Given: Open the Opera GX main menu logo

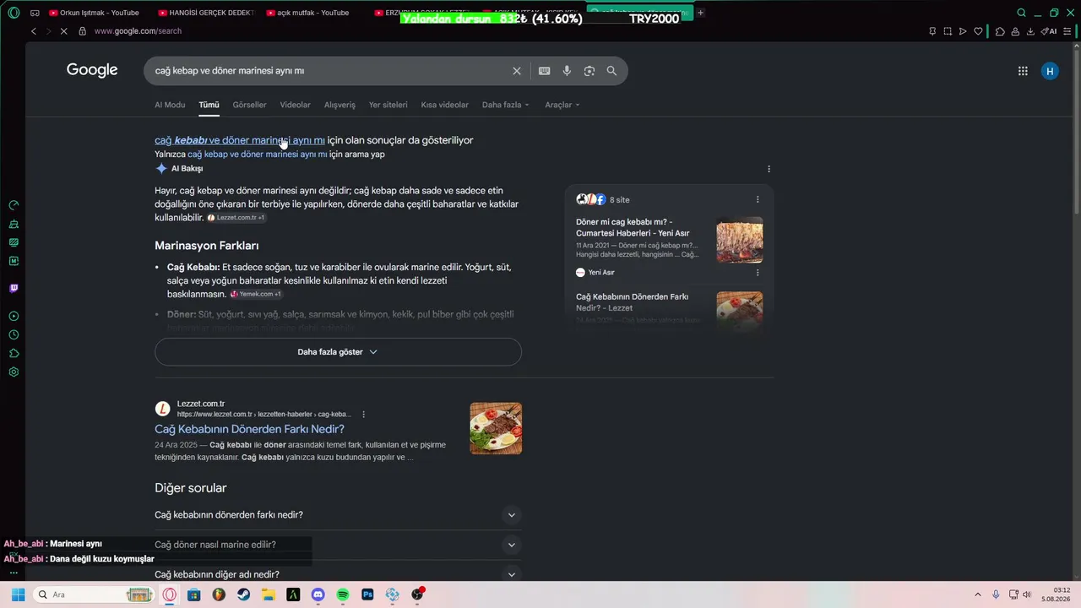Looking at the screenshot, I should (14, 13).
